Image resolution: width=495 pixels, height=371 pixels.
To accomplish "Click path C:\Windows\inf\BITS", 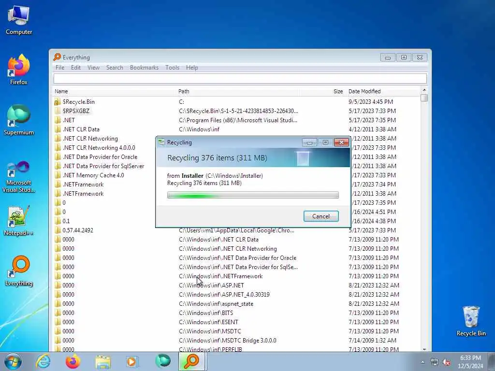I will point(206,313).
